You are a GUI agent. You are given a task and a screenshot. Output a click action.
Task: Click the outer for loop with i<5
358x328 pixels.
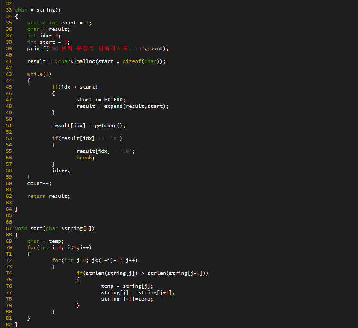click(59, 247)
